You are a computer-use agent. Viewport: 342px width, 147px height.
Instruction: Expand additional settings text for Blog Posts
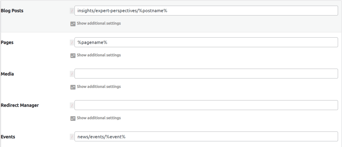pos(99,24)
